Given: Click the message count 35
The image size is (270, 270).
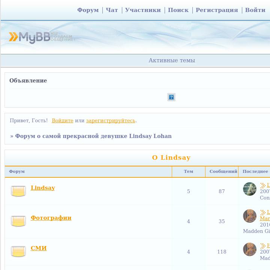Looking at the screenshot, I should 222,221.
